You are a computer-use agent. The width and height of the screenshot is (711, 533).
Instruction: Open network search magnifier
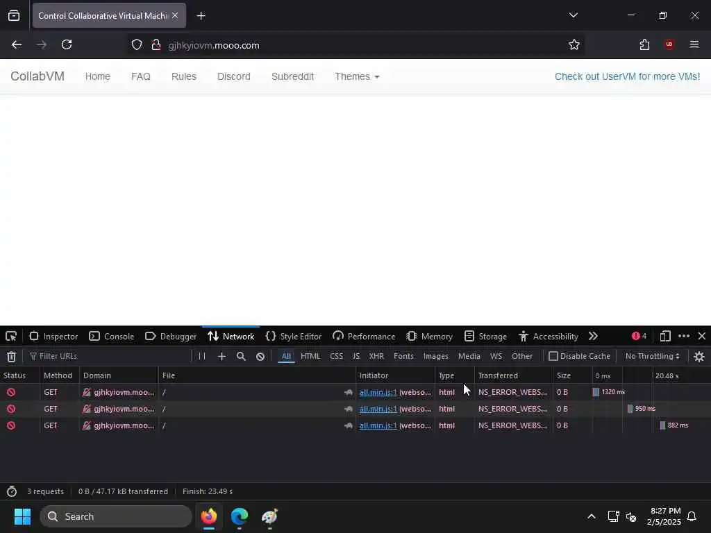[x=241, y=357]
